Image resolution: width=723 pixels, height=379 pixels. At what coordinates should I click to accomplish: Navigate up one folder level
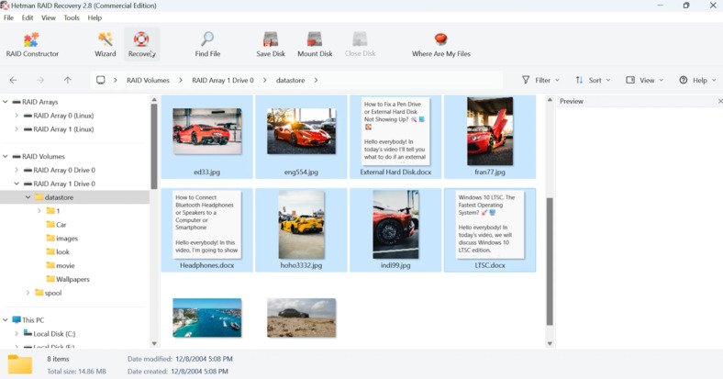tap(68, 81)
